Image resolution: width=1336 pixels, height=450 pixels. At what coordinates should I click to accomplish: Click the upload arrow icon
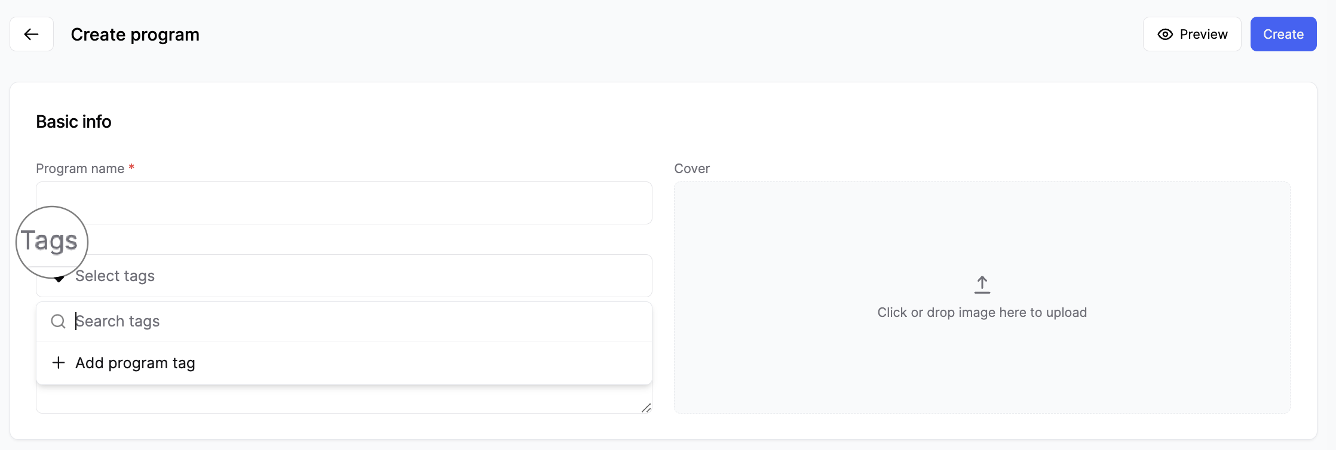982,285
